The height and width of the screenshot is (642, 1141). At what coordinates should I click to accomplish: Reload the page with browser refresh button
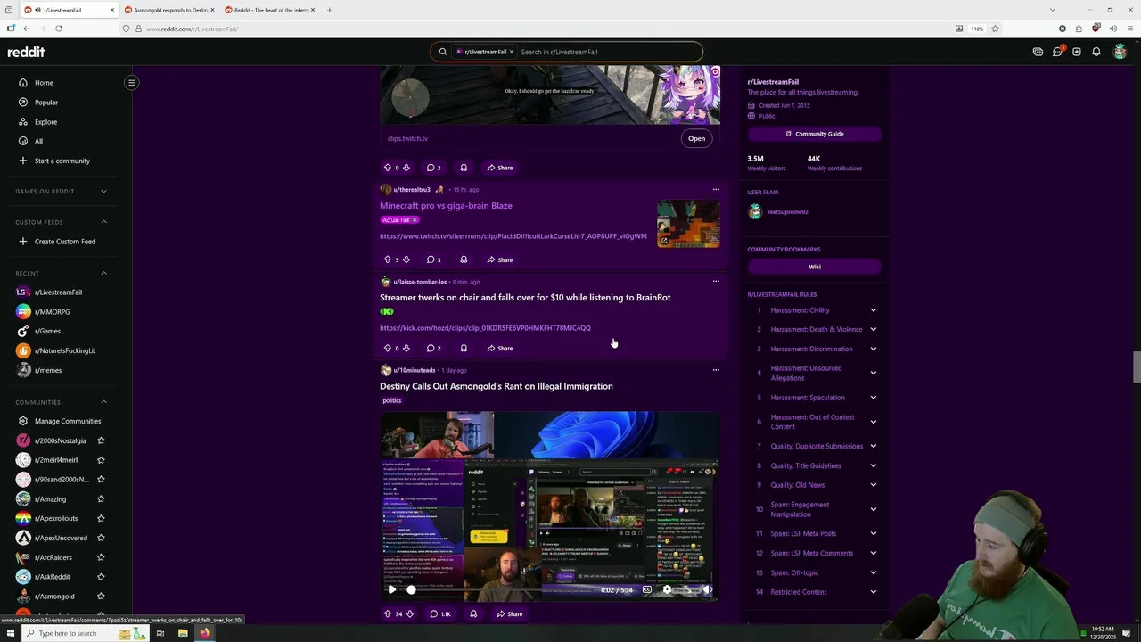click(59, 29)
